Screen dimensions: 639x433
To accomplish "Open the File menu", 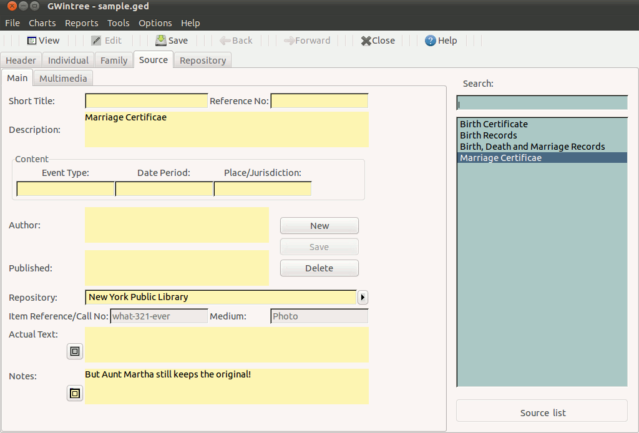I will 12,23.
